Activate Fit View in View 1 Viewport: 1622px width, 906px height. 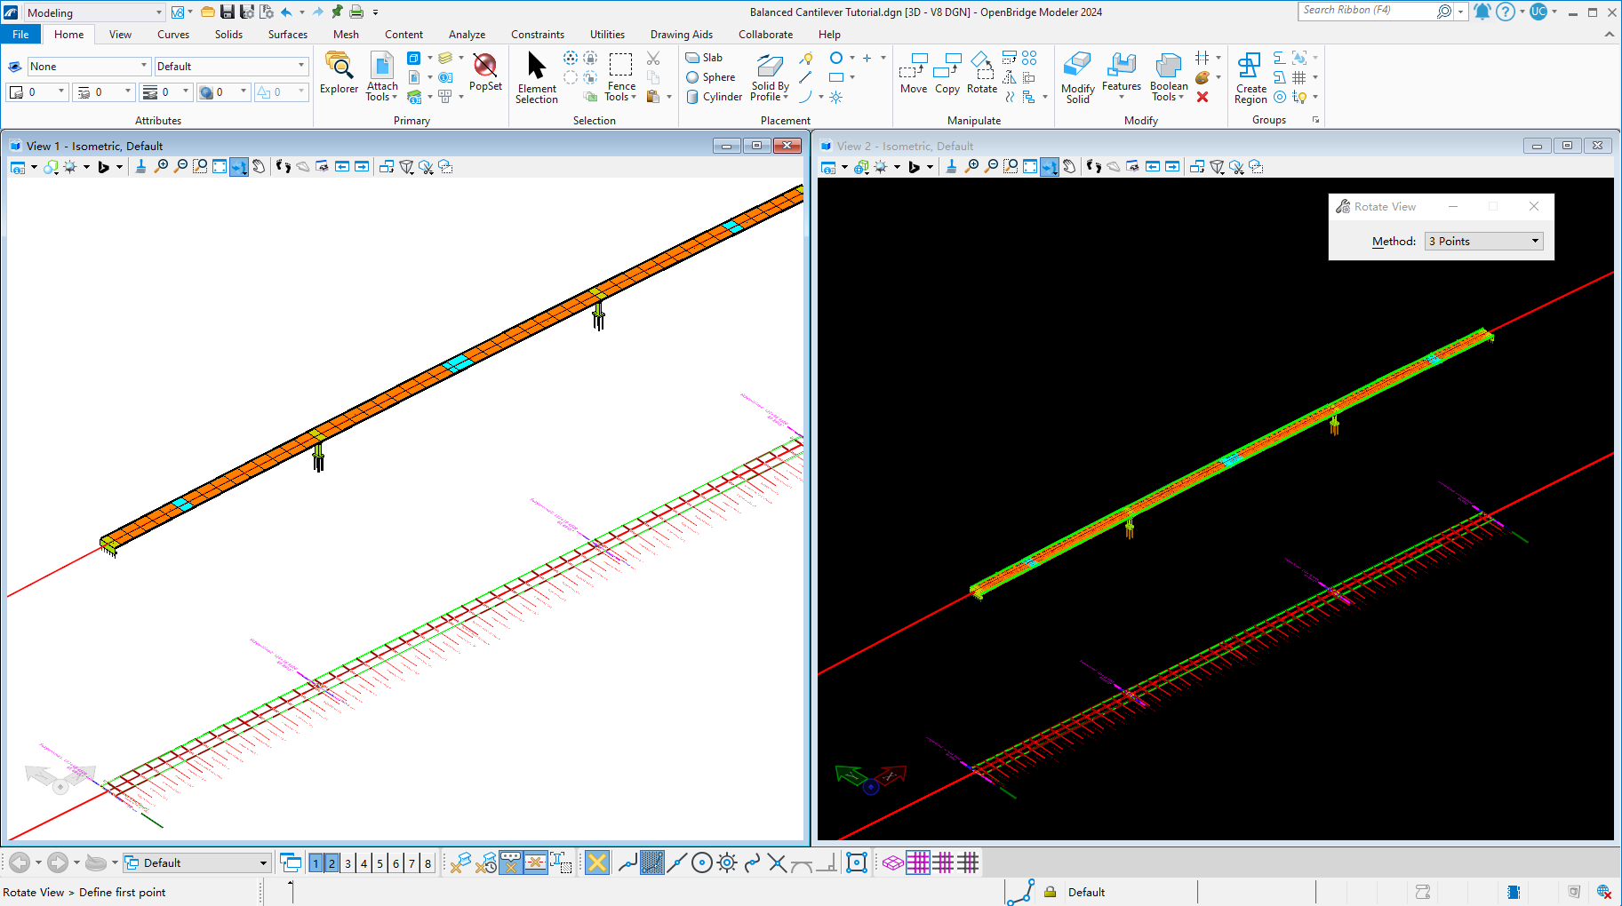click(x=220, y=166)
